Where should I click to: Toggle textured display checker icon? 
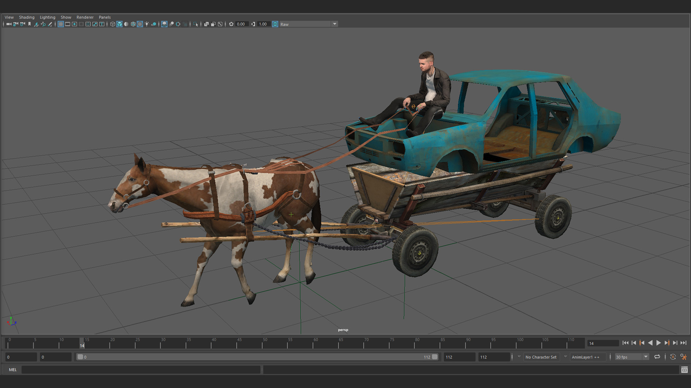click(x=140, y=24)
